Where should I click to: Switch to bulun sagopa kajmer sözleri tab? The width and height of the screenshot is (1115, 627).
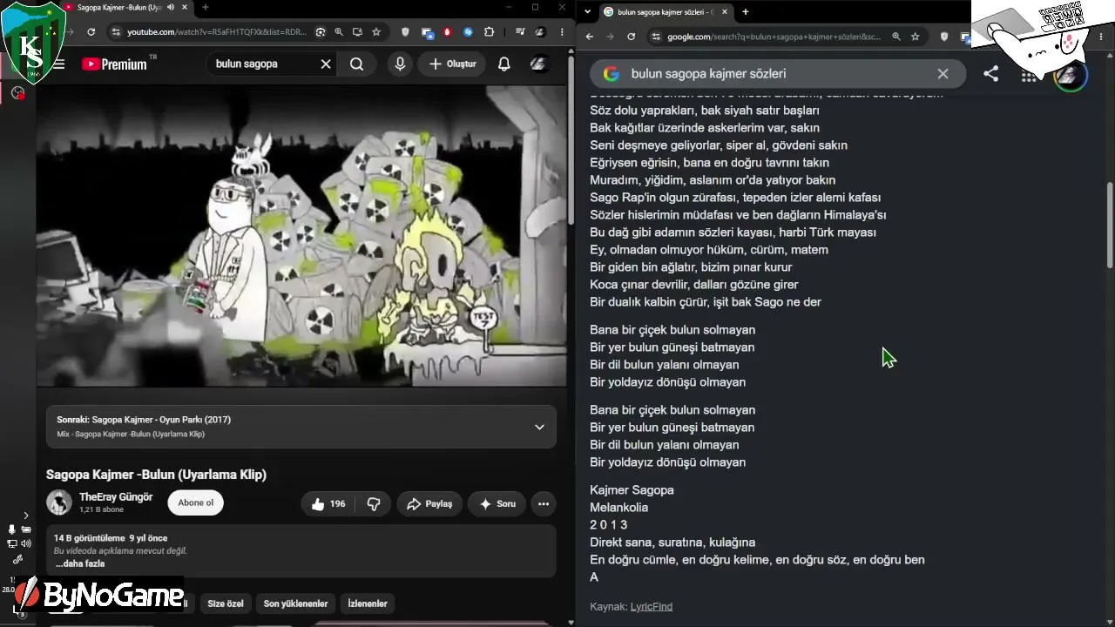coord(666,12)
